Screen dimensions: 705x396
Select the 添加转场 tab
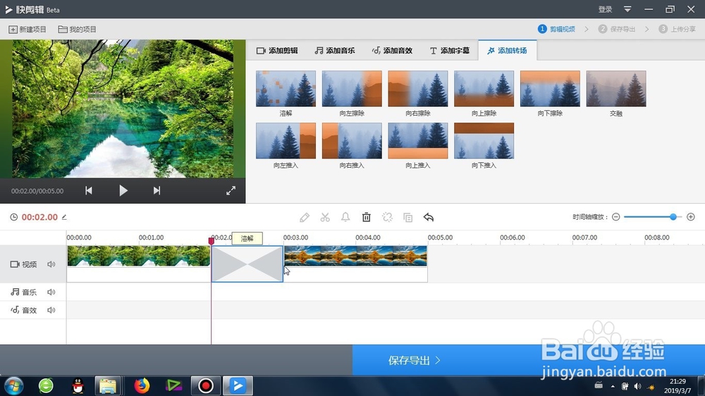point(507,50)
